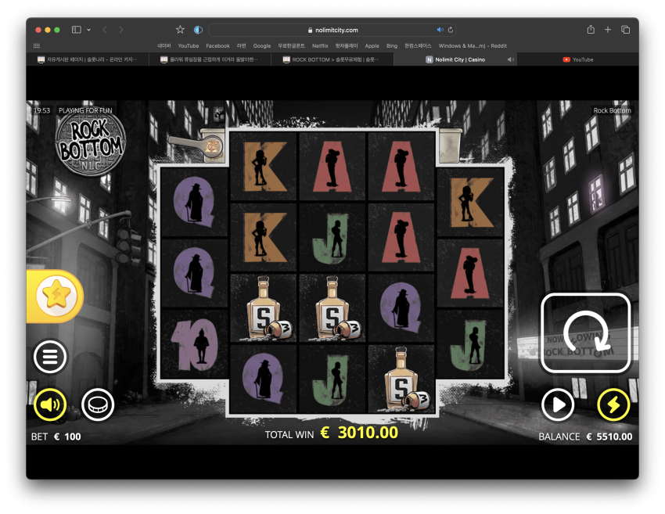The image size is (665, 514).
Task: Switch to the first browser tab
Action: point(88,59)
